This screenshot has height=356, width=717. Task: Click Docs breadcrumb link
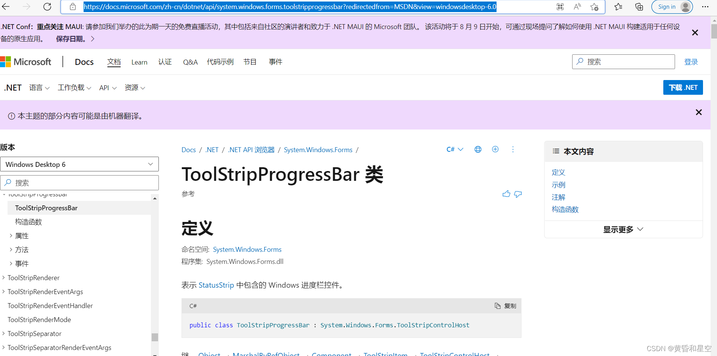189,150
